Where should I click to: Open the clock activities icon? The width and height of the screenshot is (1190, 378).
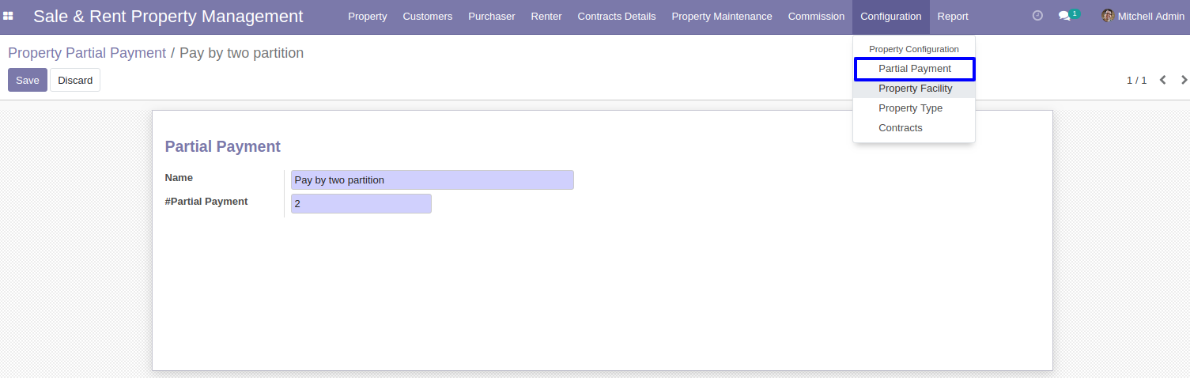pyautogui.click(x=1038, y=16)
